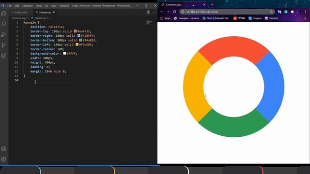
Task: Click the margin: 10vh auto 0 line
Action: [48, 72]
